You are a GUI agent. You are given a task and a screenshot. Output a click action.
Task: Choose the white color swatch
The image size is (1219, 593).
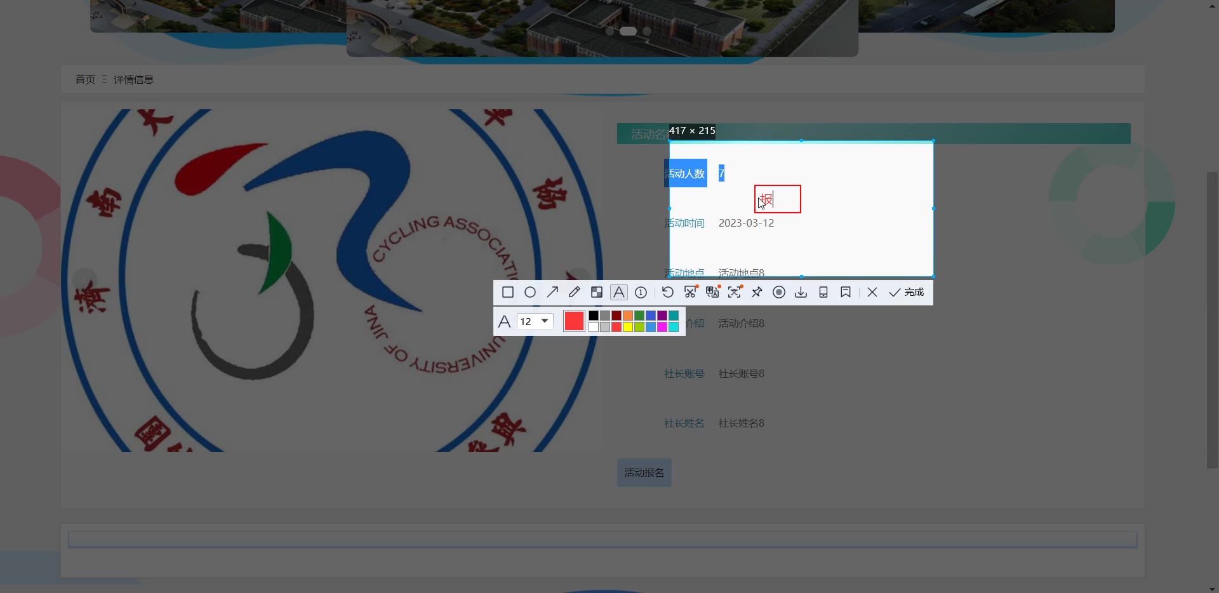(594, 327)
